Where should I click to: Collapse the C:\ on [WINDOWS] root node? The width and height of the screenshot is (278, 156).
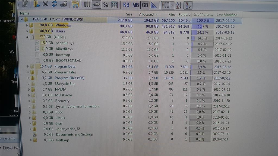(22, 19)
